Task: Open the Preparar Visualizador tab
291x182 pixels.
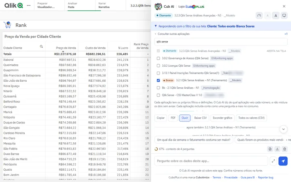Action: click(46, 5)
